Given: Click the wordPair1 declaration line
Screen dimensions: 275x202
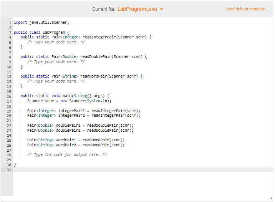Looking at the screenshot, I should [76, 140].
